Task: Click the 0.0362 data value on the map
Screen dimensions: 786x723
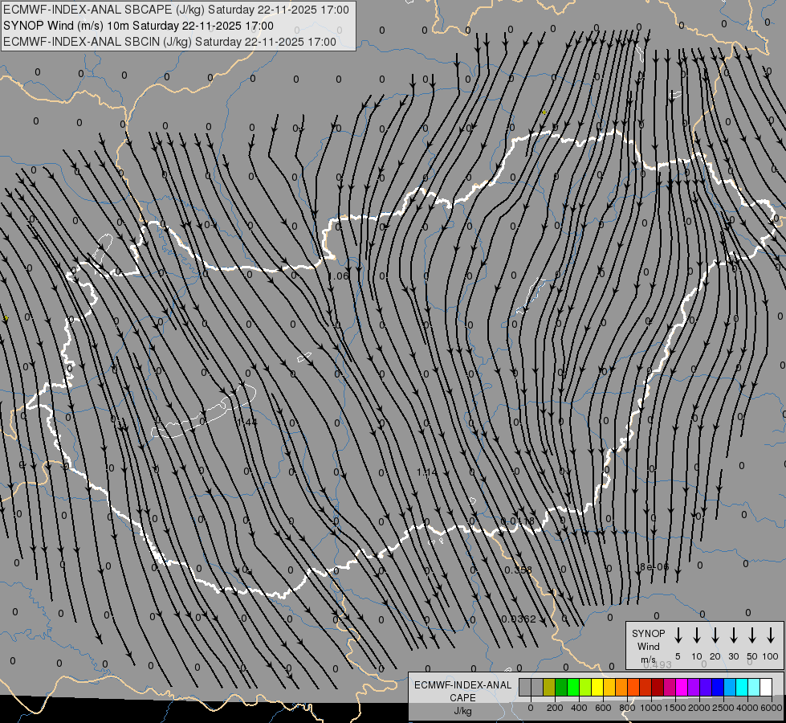Action: 518,619
